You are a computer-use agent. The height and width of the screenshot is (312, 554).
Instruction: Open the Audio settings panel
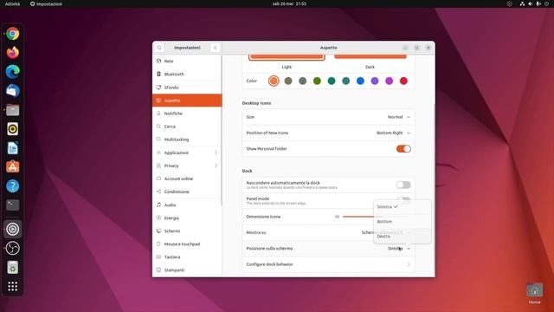[187, 205]
